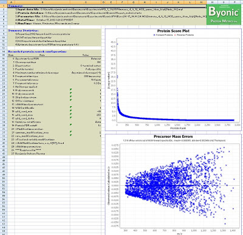This screenshot has width=243, height=235.
Task: Select row 7 header
Action: (4, 27)
